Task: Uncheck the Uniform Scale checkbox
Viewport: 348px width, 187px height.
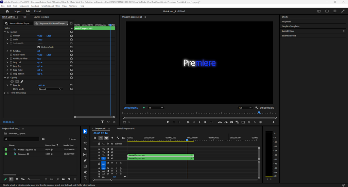Action: click(38, 47)
